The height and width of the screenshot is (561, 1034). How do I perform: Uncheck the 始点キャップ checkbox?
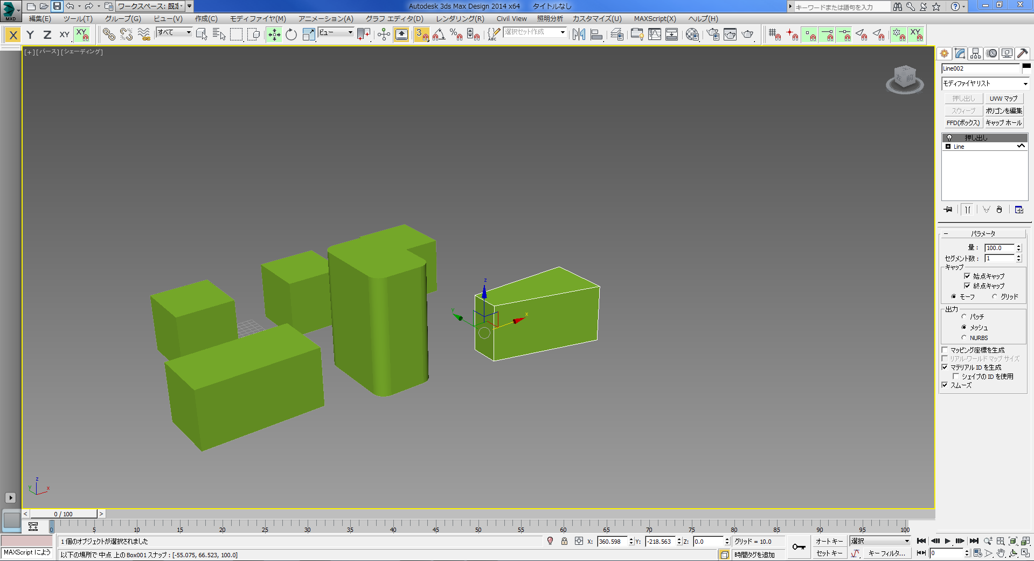(x=967, y=276)
